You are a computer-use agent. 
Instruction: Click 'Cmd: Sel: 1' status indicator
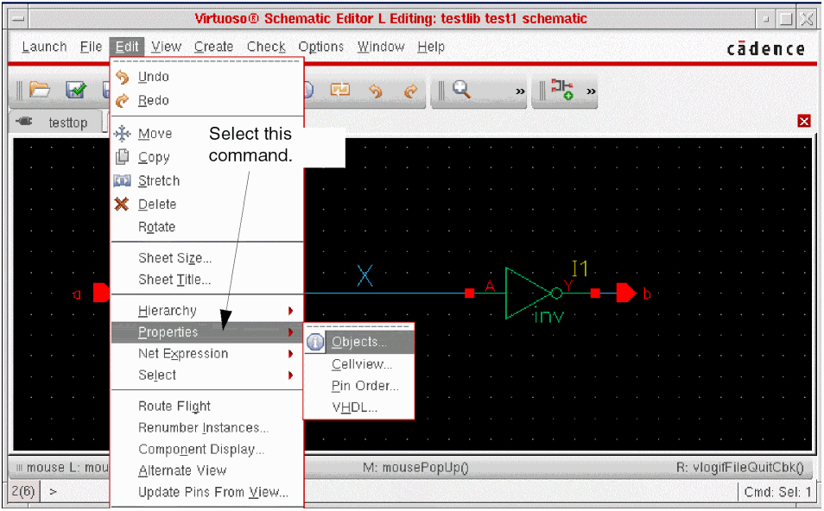tap(777, 493)
